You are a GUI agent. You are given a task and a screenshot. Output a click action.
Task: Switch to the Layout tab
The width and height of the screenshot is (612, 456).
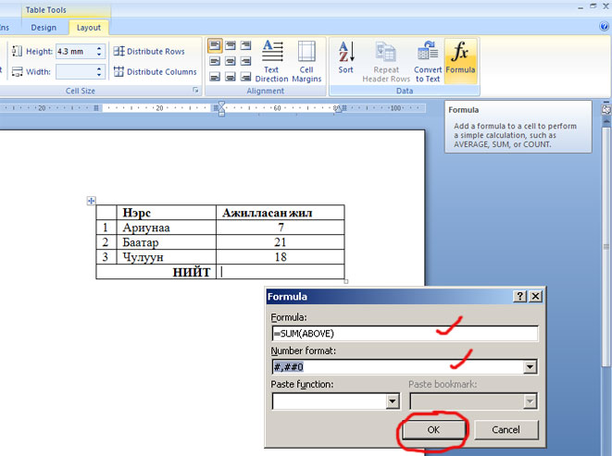point(89,28)
